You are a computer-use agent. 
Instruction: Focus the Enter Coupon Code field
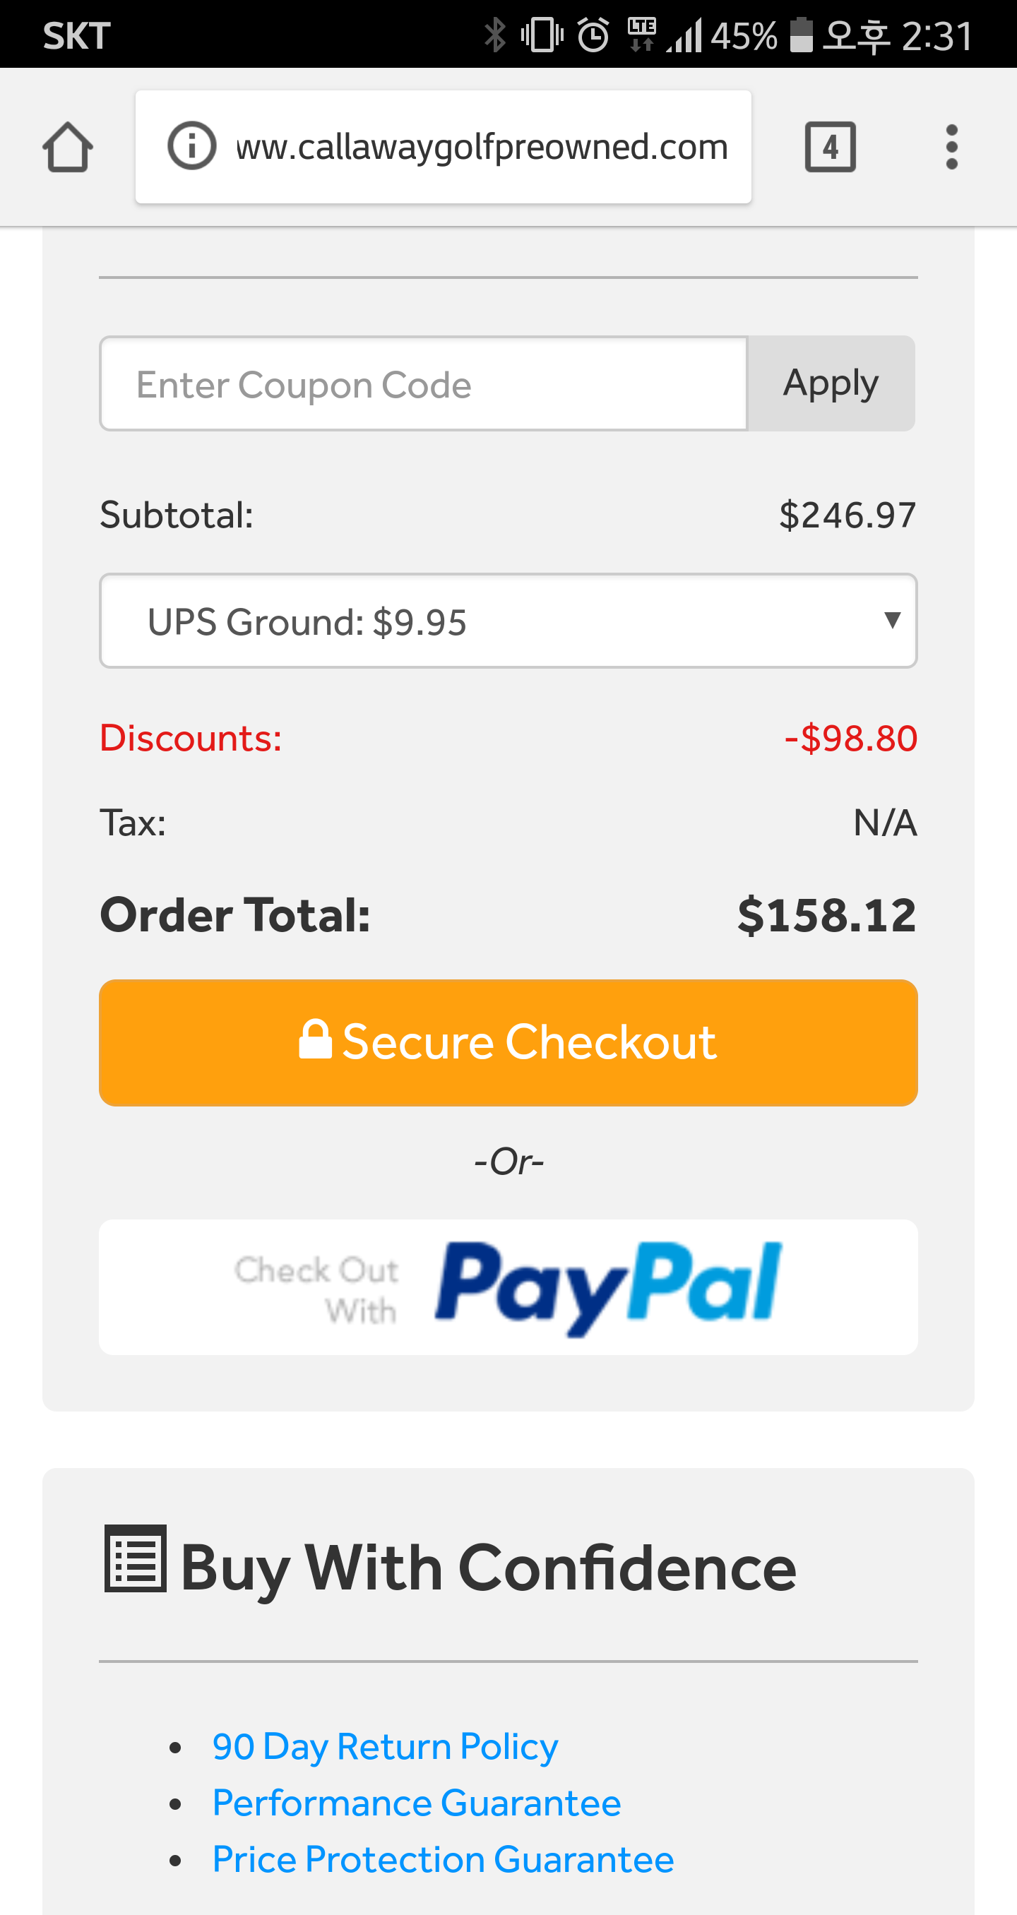[x=423, y=383]
